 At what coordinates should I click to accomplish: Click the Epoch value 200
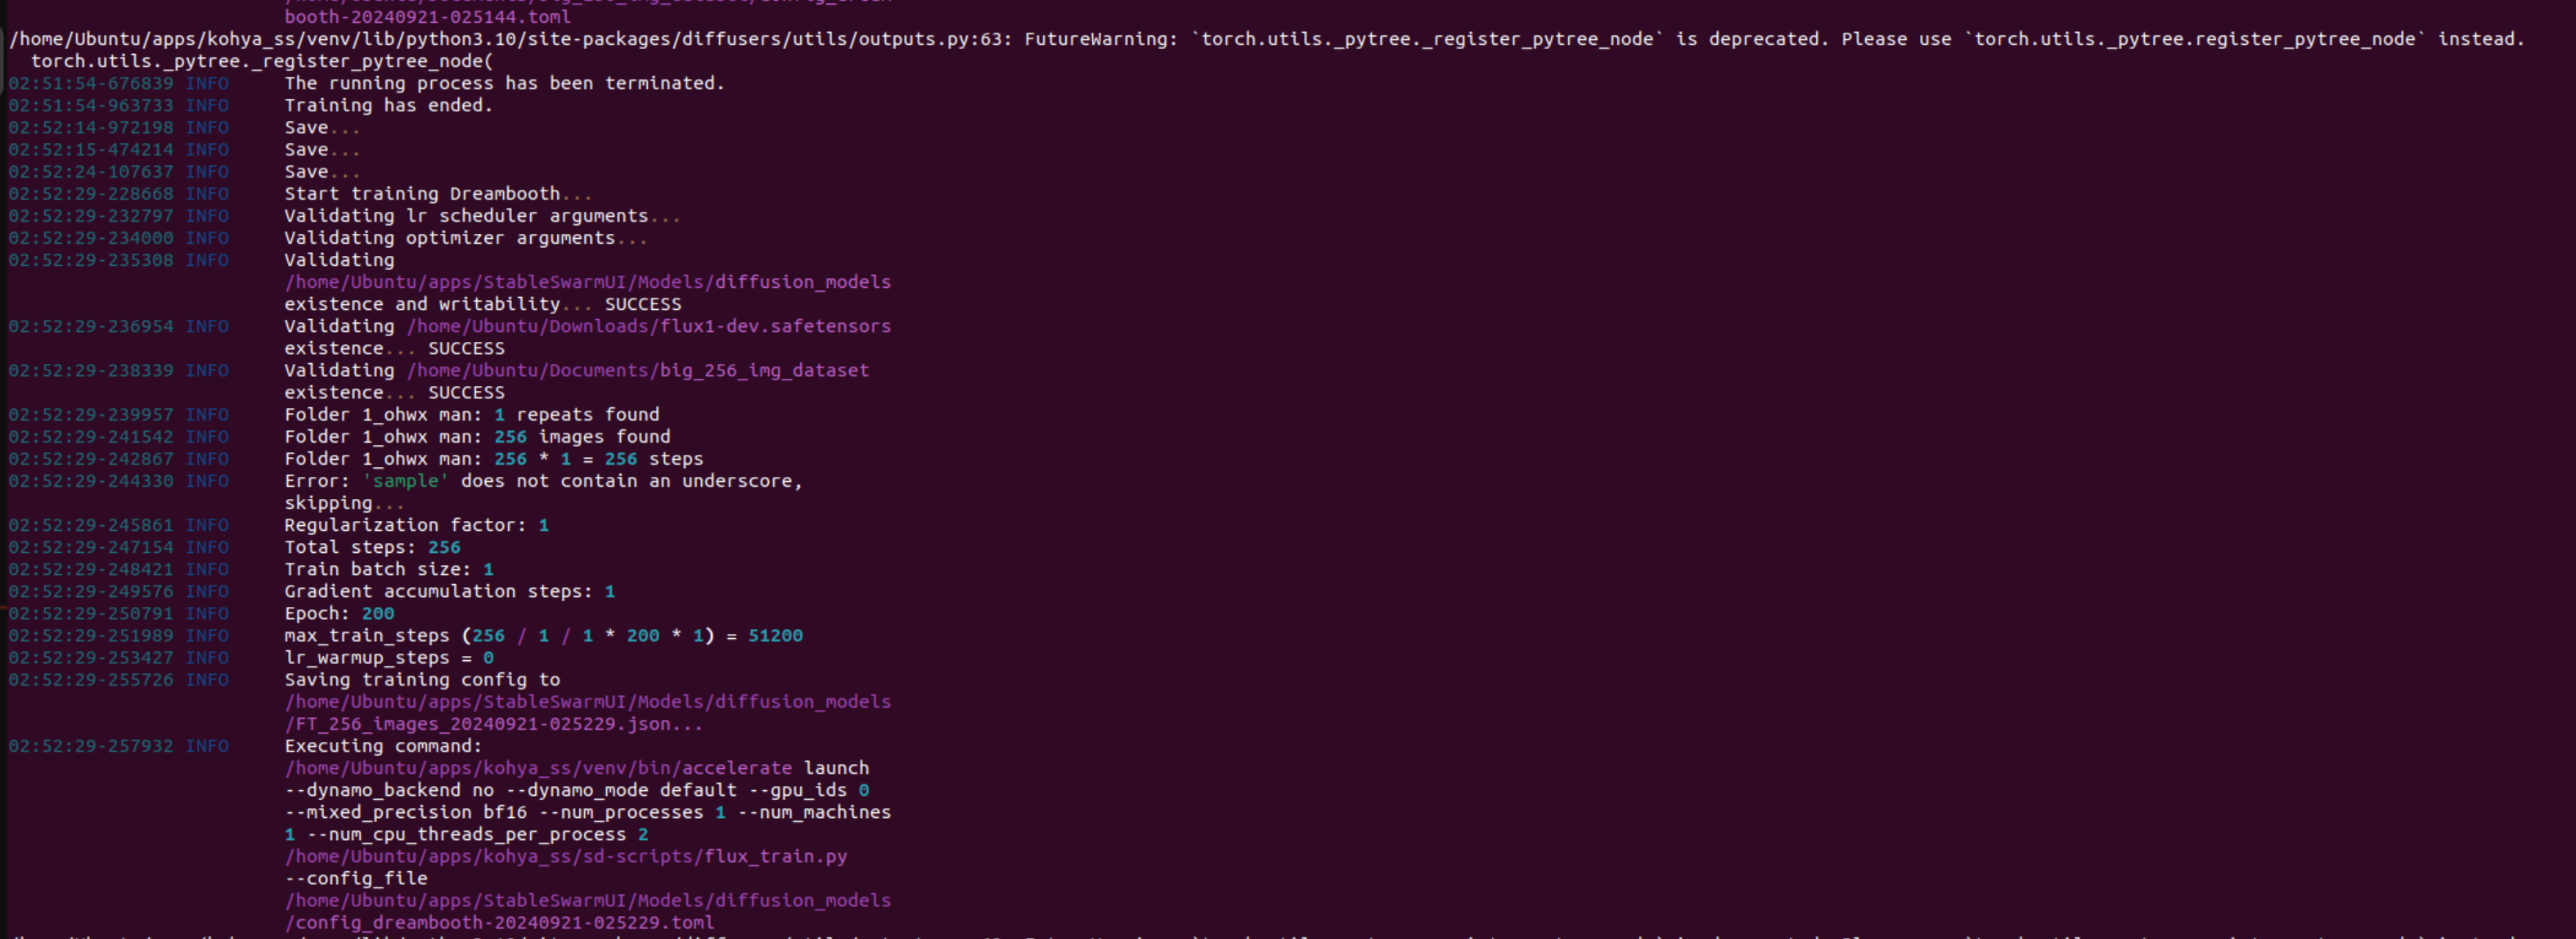(x=378, y=614)
